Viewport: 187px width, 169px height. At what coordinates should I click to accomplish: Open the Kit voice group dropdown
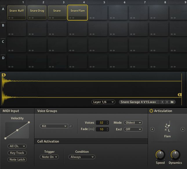tap(54, 126)
